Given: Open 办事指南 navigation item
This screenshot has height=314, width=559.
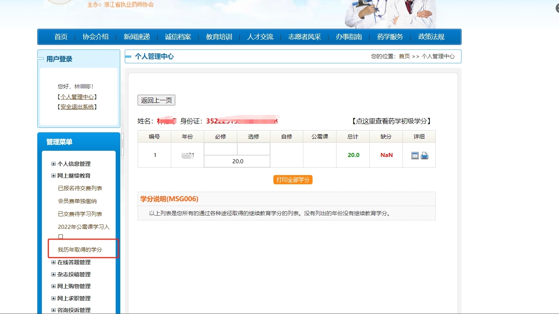Looking at the screenshot, I should tap(349, 37).
